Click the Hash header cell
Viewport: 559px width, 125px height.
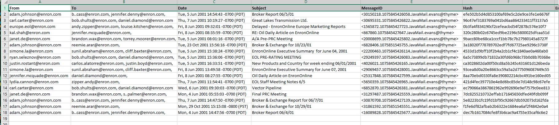508,8
